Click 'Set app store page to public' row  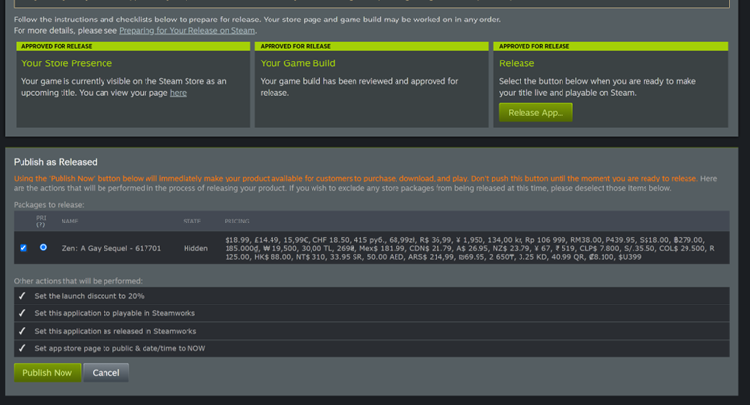(372, 348)
